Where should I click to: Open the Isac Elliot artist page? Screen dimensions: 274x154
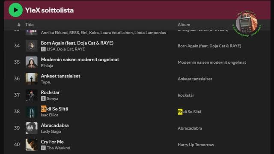click(50, 115)
